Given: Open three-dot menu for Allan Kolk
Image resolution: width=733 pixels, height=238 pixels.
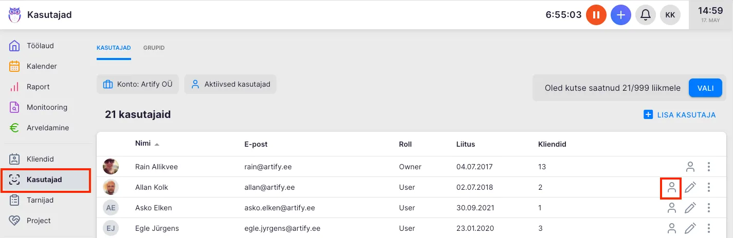Looking at the screenshot, I should (709, 187).
